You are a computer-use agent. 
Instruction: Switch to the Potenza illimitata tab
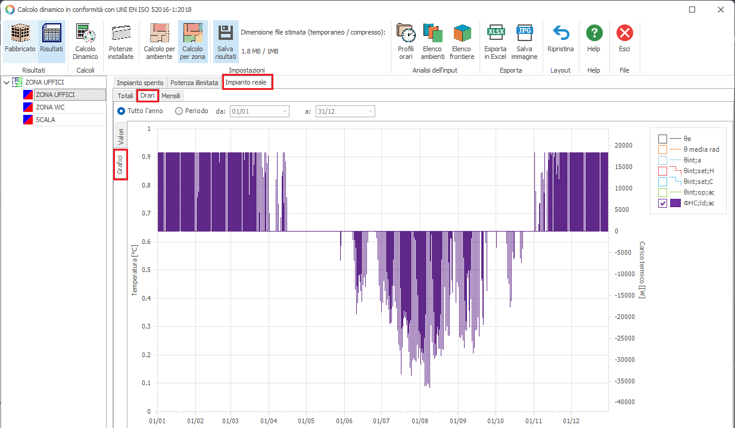coord(194,83)
